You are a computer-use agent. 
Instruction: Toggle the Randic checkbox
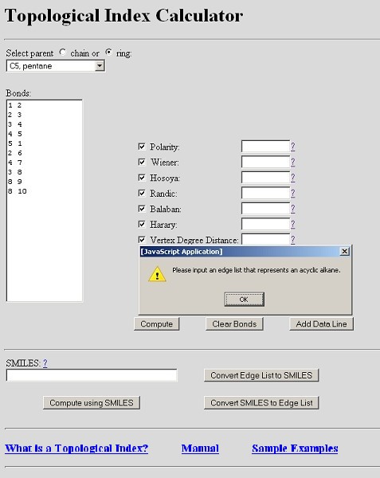tap(142, 194)
